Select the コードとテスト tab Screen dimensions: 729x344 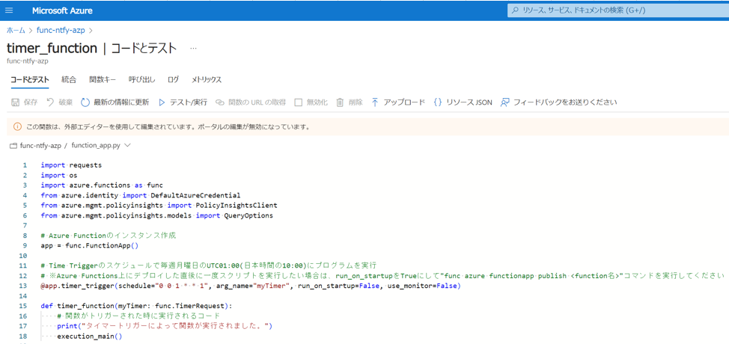(x=30, y=80)
